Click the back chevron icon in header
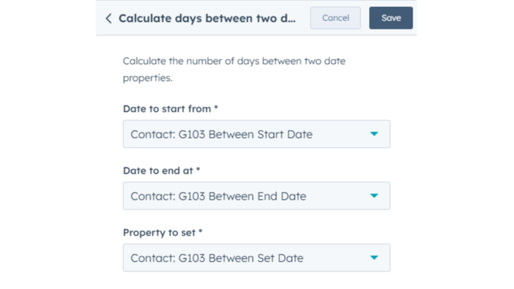Image resolution: width=514 pixels, height=289 pixels. [108, 18]
